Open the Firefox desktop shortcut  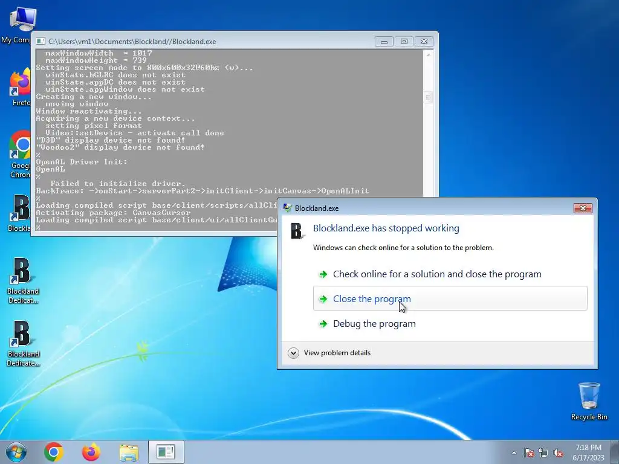point(20,88)
